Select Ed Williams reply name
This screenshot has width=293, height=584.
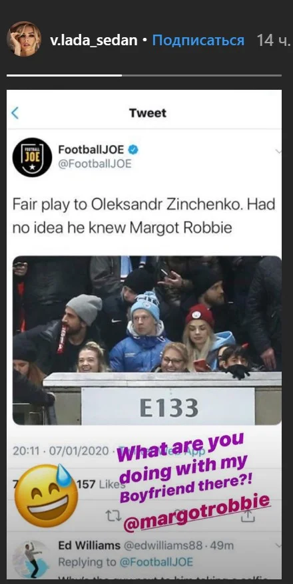click(89, 545)
